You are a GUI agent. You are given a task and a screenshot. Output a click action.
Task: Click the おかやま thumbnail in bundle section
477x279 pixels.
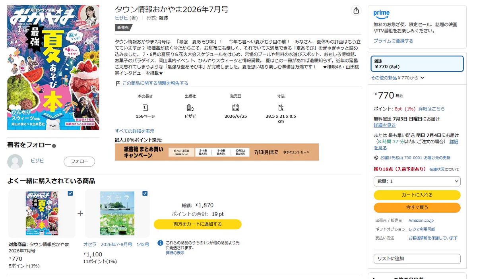pyautogui.click(x=42, y=213)
